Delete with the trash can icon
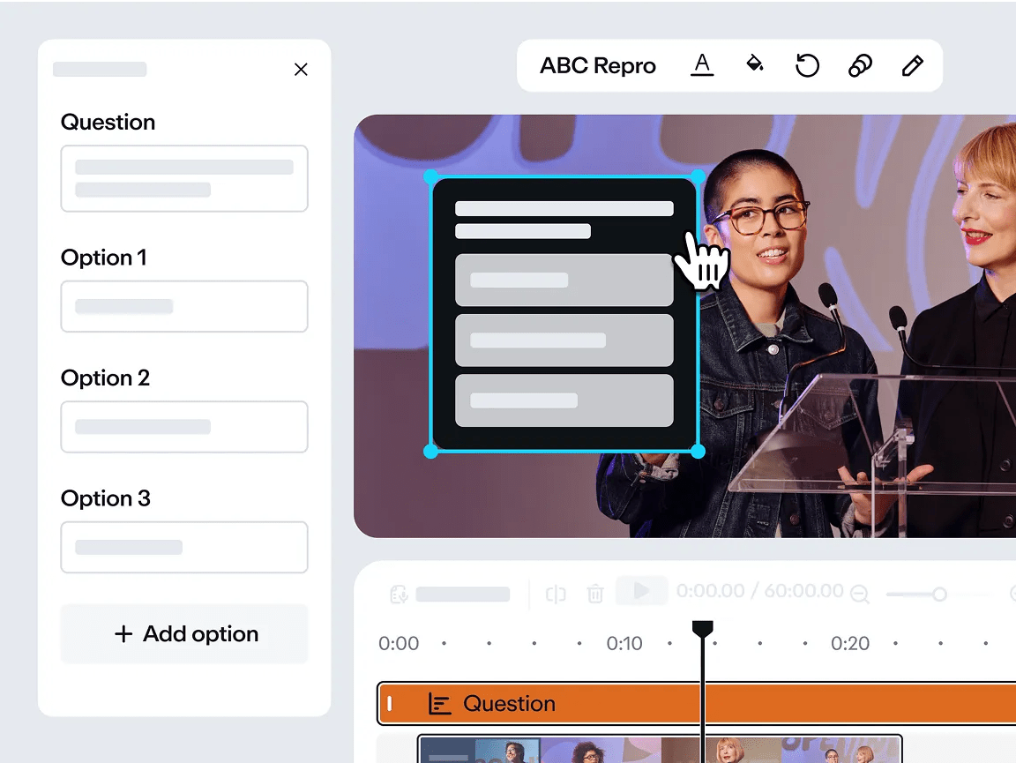This screenshot has width=1016, height=763. pyautogui.click(x=595, y=594)
